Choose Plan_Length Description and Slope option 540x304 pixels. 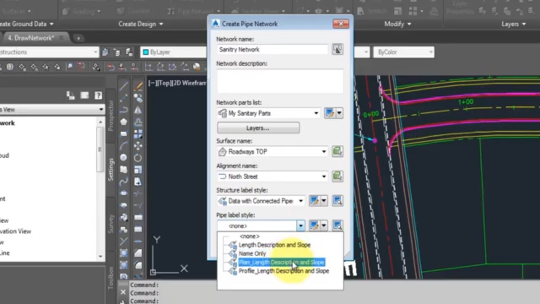click(281, 262)
